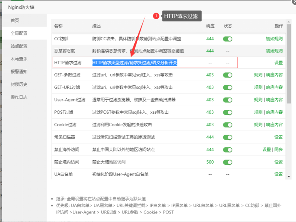
Task: Click the 名称 column header
Action: [58, 26]
